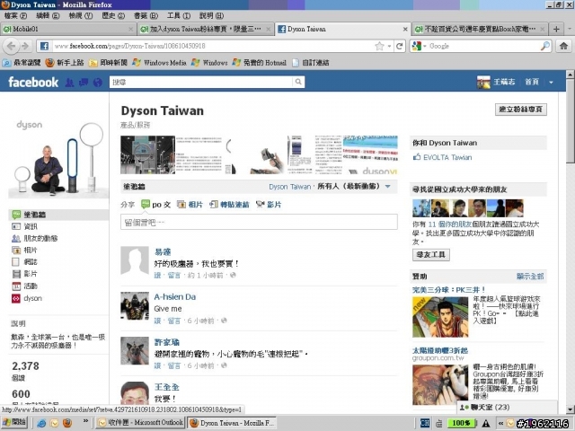Viewport: 575px width, 431px height.
Task: Click the write something input field
Action: tap(259, 222)
